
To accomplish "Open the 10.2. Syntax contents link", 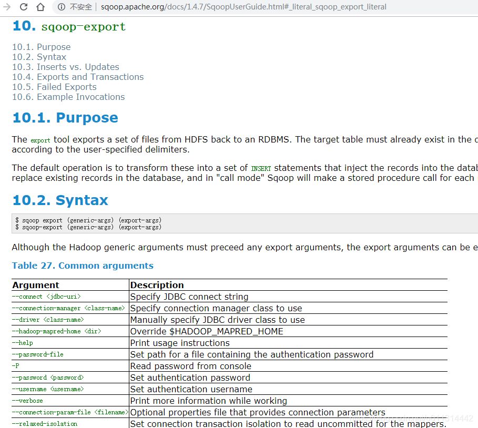I will pos(39,57).
